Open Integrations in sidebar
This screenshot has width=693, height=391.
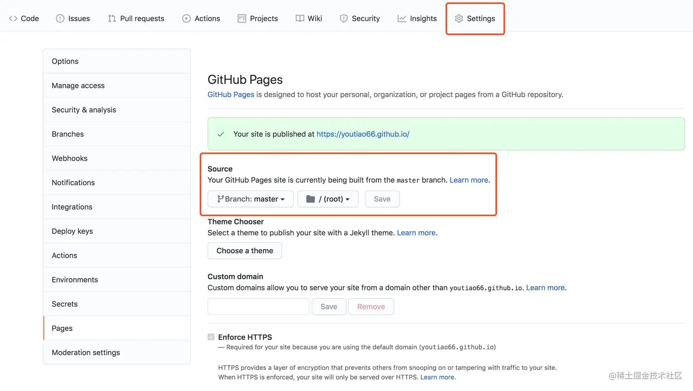(116, 207)
